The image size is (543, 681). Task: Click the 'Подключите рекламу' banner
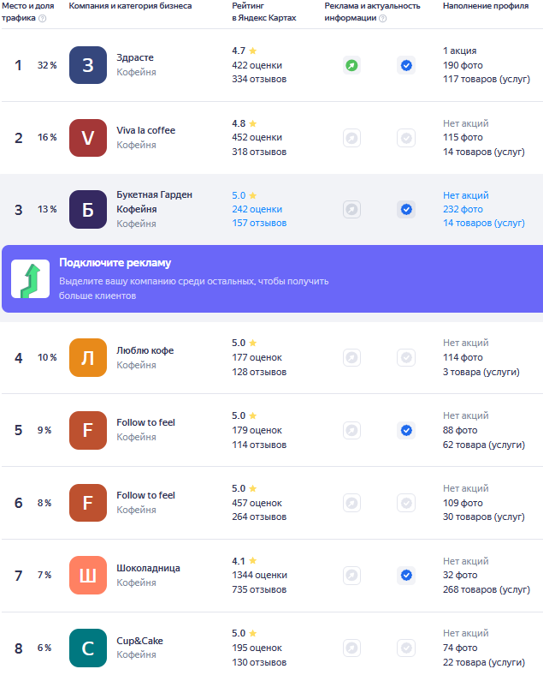pos(273,279)
